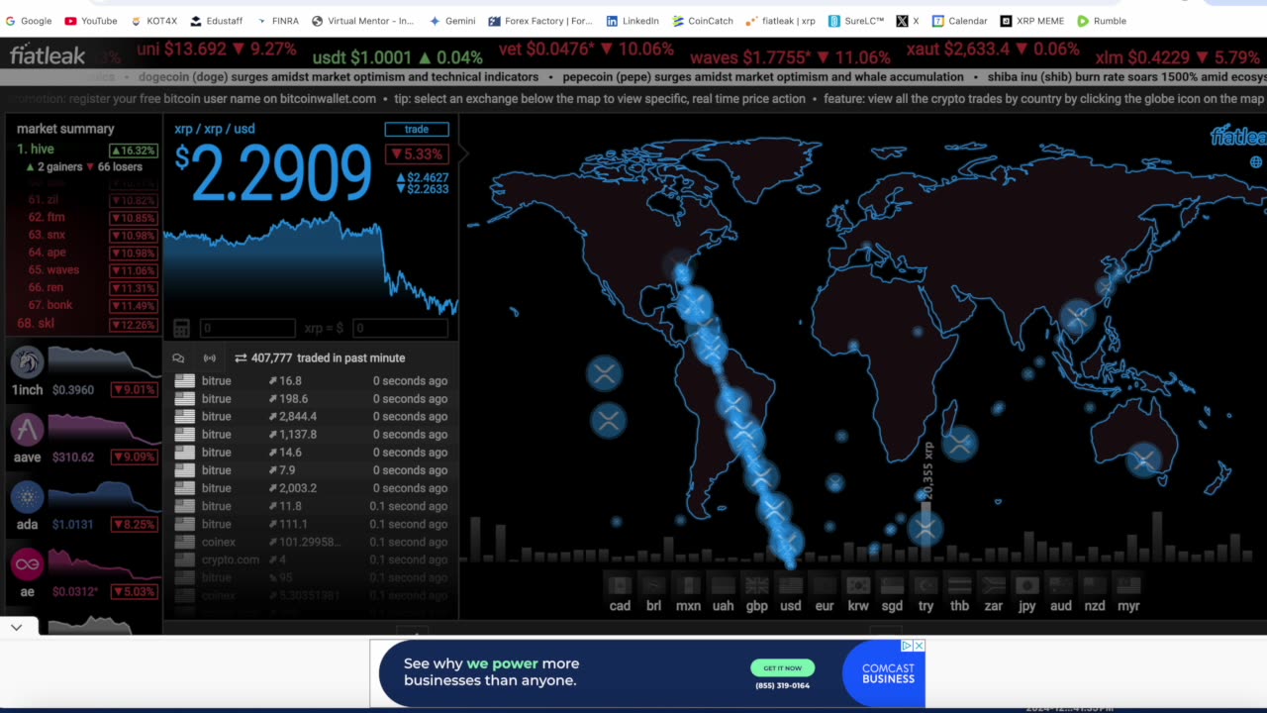The width and height of the screenshot is (1267, 713).
Task: Click the bitrue 1,137.8 trade row
Action: [311, 435]
